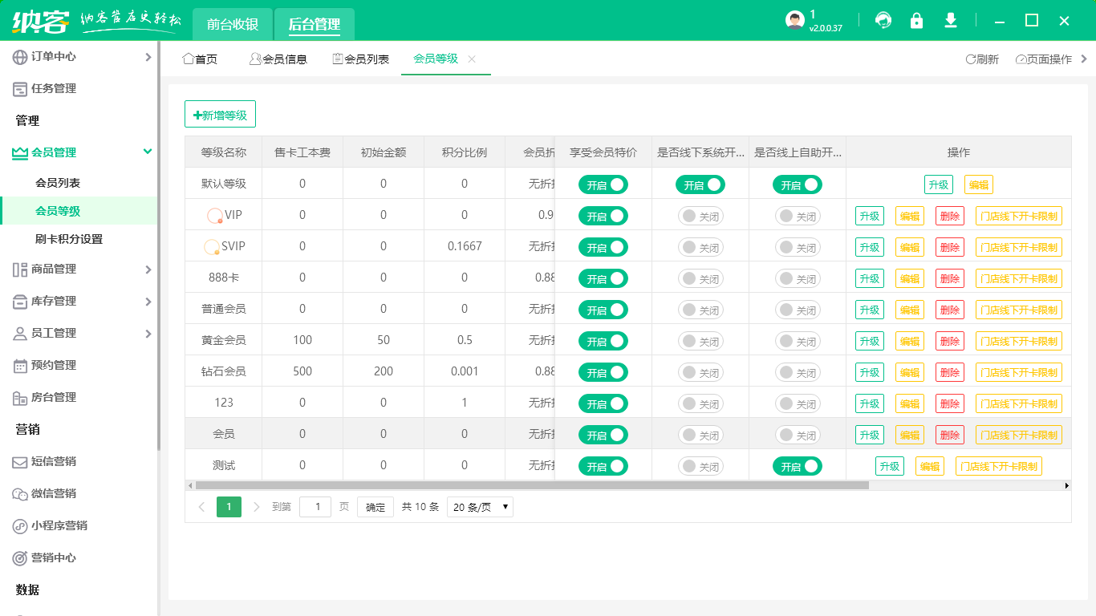Image resolution: width=1096 pixels, height=616 pixels.
Task: Enable 是否线下系统开卡 for the VIP level
Action: tap(700, 216)
